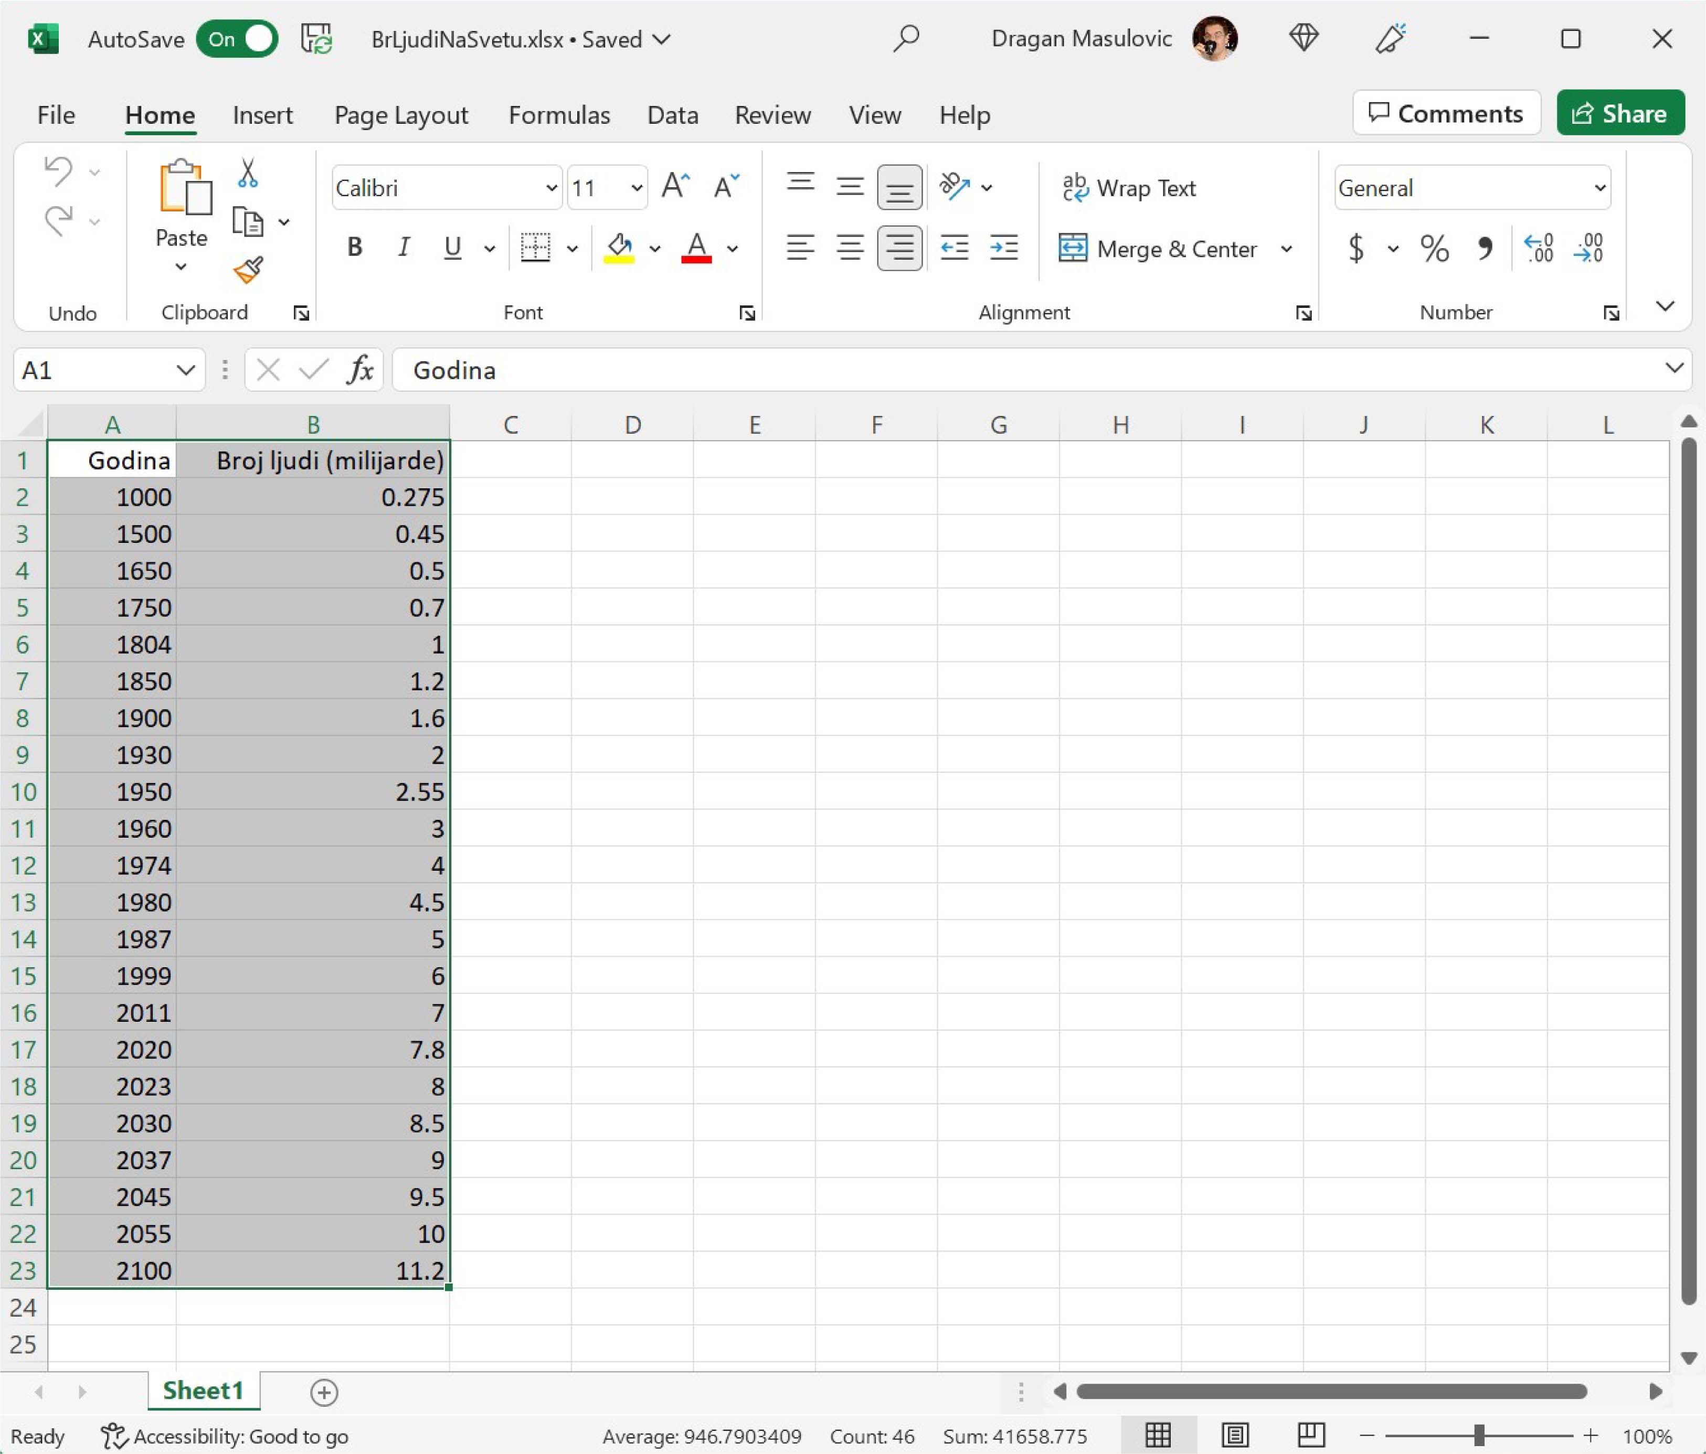The height and width of the screenshot is (1454, 1706).
Task: Toggle Bold formatting
Action: 355,248
